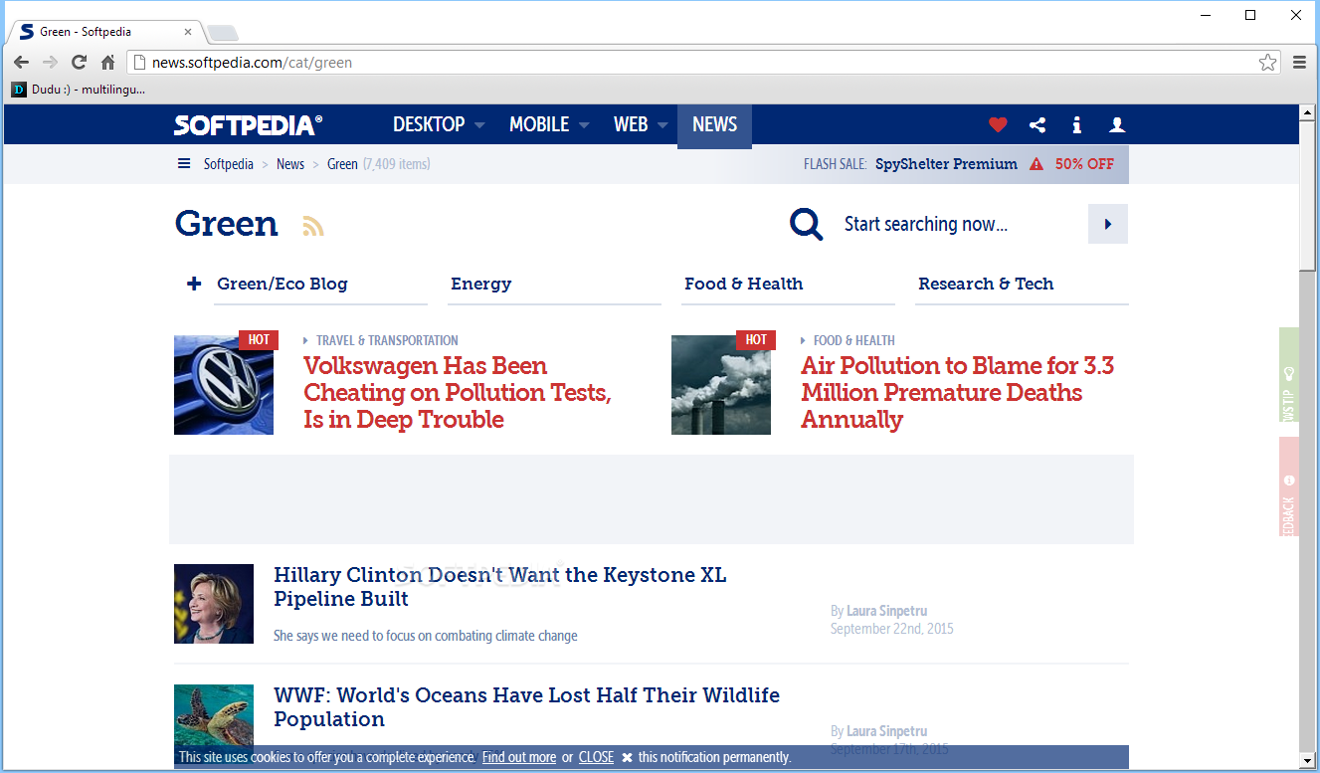Submit search with the arrow button

(1108, 224)
